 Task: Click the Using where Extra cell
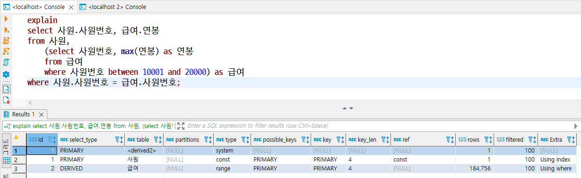[x=557, y=168]
